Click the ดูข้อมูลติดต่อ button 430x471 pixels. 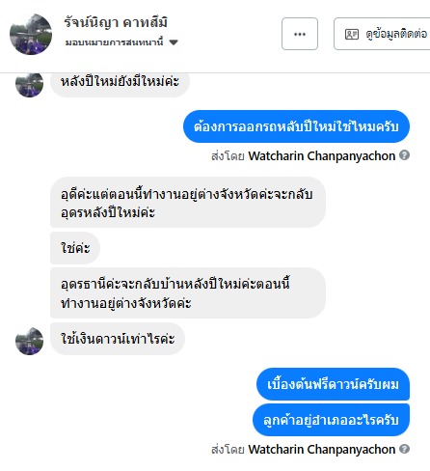pos(382,34)
